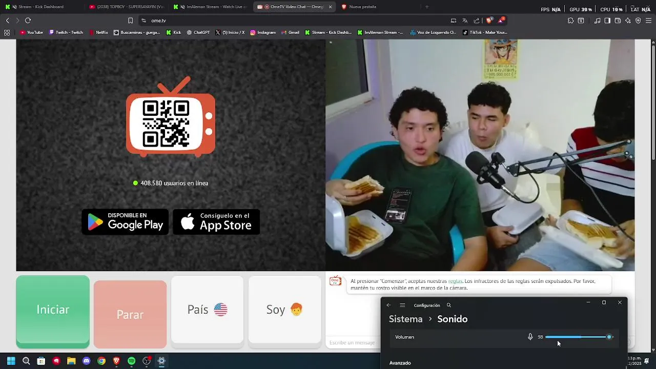Toggle the browser sidebar panel icon
Viewport: 656px width, 369px height.
click(x=607, y=20)
